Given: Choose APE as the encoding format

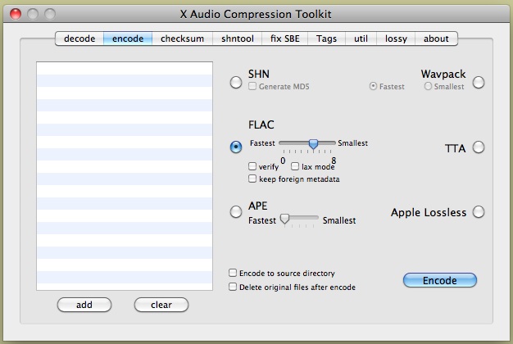Looking at the screenshot, I should coord(236,212).
